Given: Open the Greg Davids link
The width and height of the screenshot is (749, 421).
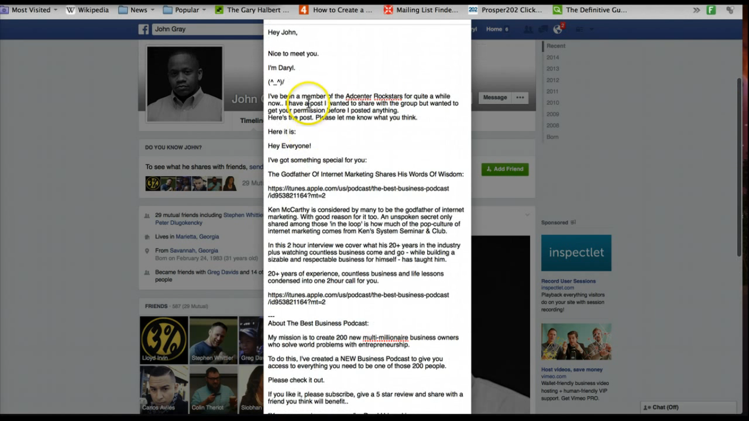Looking at the screenshot, I should click(x=223, y=272).
